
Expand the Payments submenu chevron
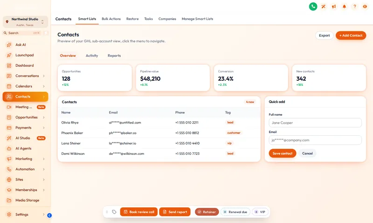44,128
